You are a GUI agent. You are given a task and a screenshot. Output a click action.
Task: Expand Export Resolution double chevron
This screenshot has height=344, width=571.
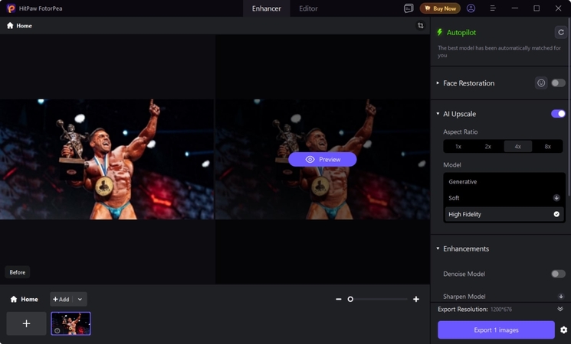[560, 309]
